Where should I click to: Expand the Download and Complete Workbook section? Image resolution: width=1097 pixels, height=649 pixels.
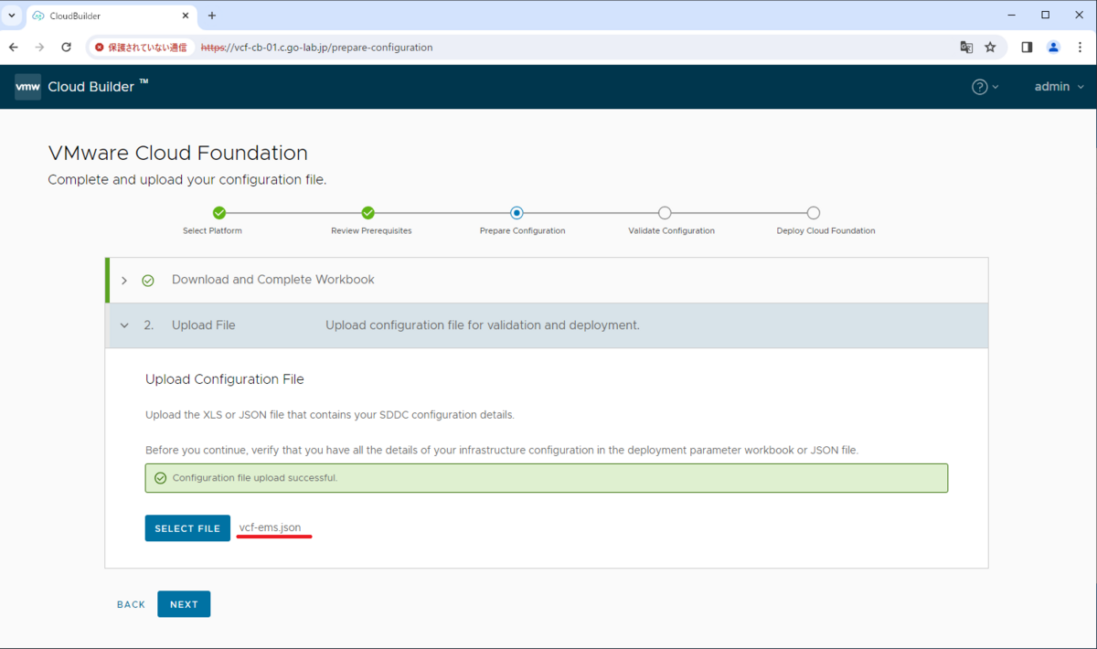coord(124,281)
